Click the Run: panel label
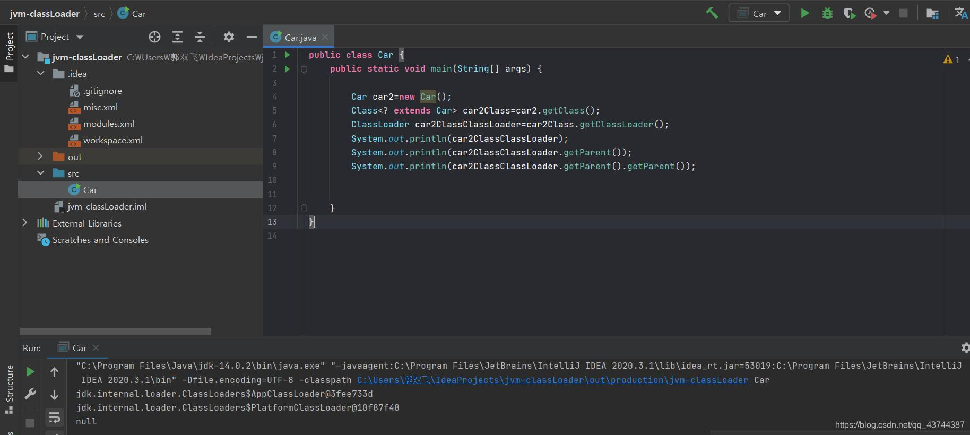 (x=31, y=348)
